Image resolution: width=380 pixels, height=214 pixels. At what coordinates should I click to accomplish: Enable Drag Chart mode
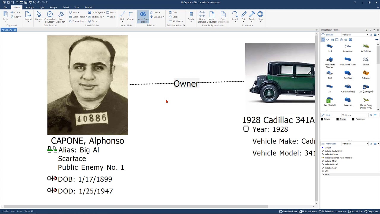(x=371, y=211)
